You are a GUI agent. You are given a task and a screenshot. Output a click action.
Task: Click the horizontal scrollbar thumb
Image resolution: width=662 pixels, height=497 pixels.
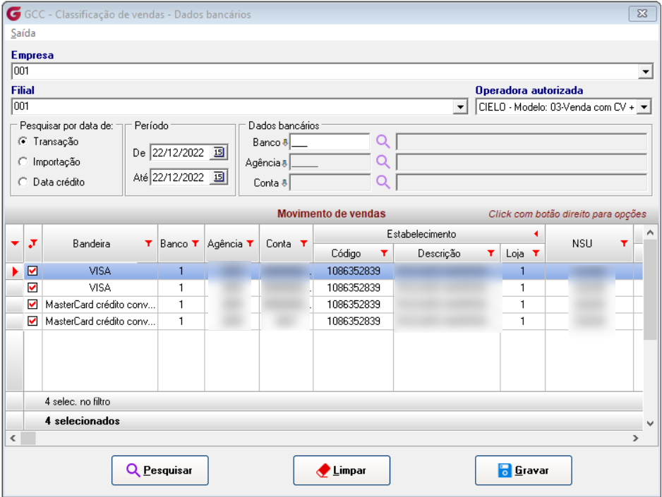click(28, 438)
